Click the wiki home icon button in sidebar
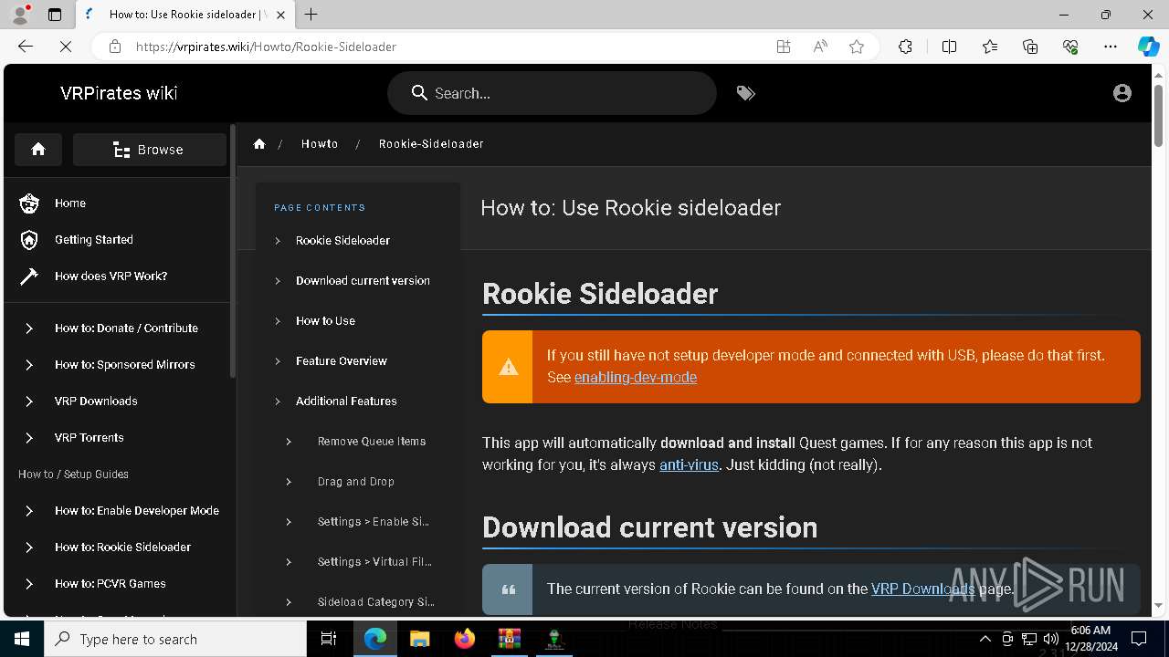The height and width of the screenshot is (657, 1169). tap(38, 150)
